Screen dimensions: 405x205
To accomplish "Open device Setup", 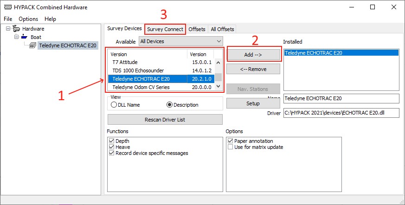I will (x=253, y=103).
